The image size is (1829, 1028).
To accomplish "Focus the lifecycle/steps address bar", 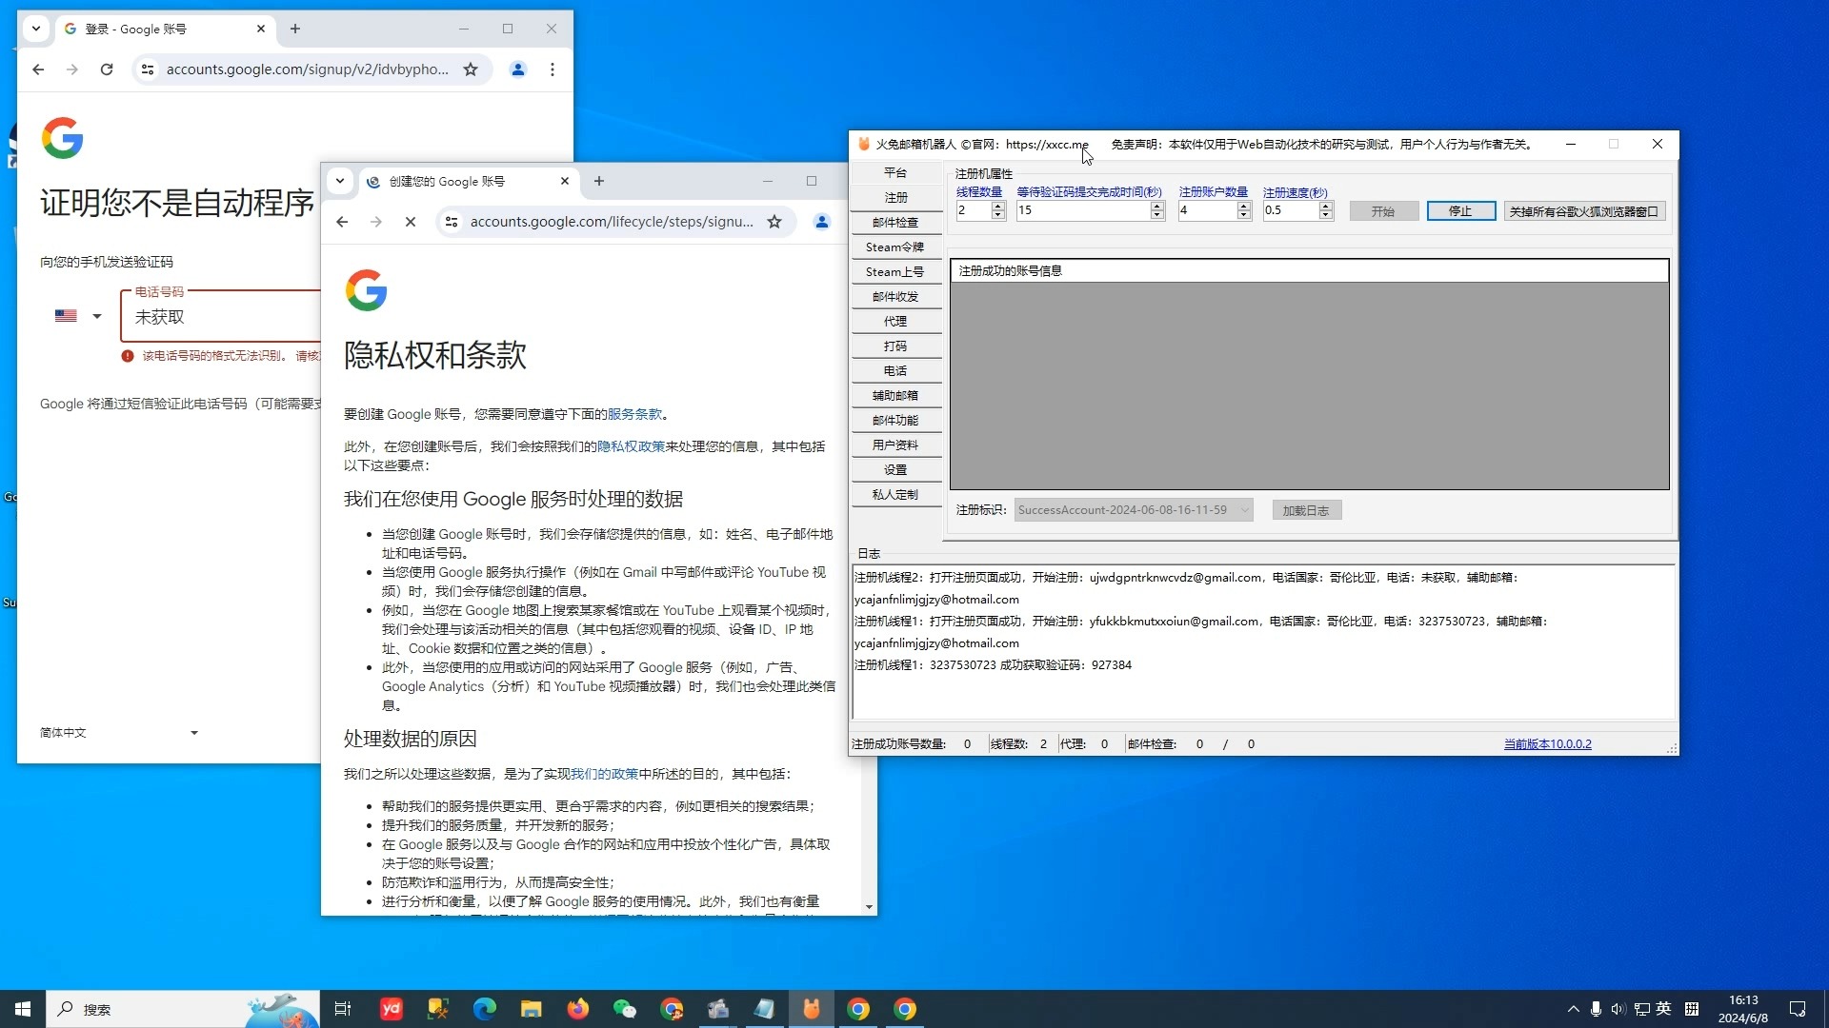I will point(611,222).
